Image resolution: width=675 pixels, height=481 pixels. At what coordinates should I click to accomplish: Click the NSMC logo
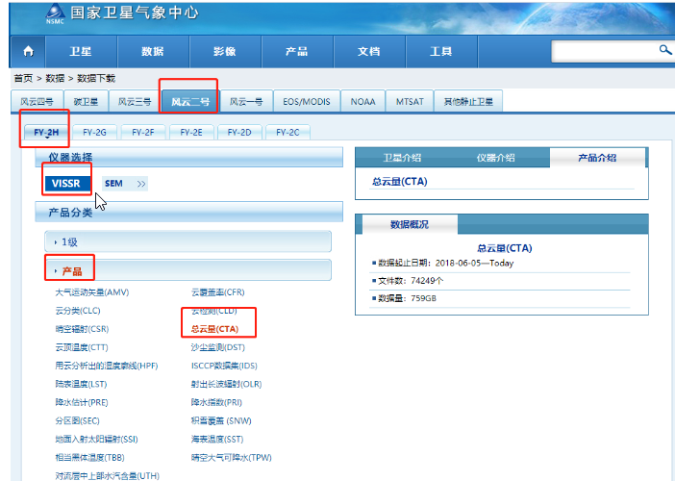click(x=57, y=15)
